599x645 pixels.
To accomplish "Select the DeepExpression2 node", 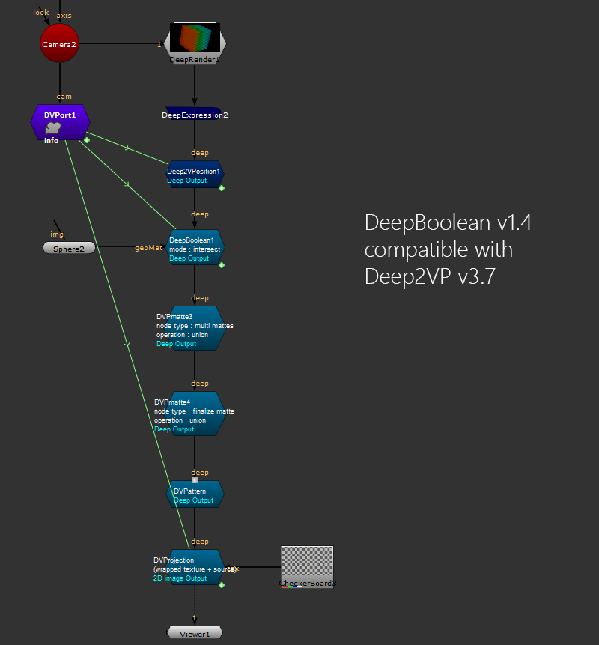I will pos(195,115).
